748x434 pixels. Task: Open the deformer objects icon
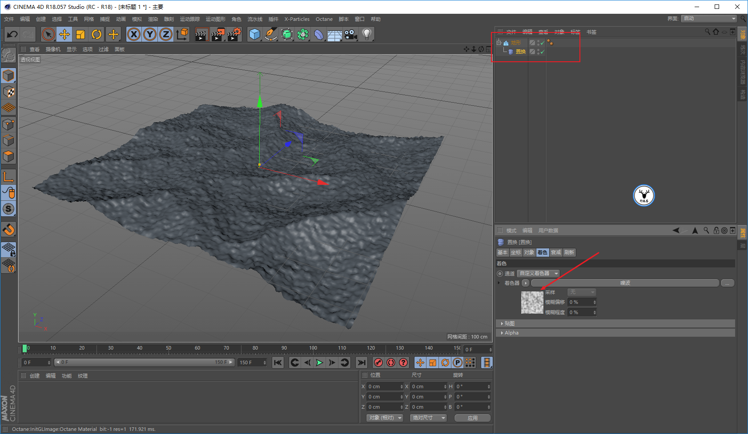(x=319, y=34)
